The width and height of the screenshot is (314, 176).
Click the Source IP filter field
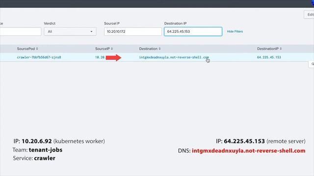133,31
